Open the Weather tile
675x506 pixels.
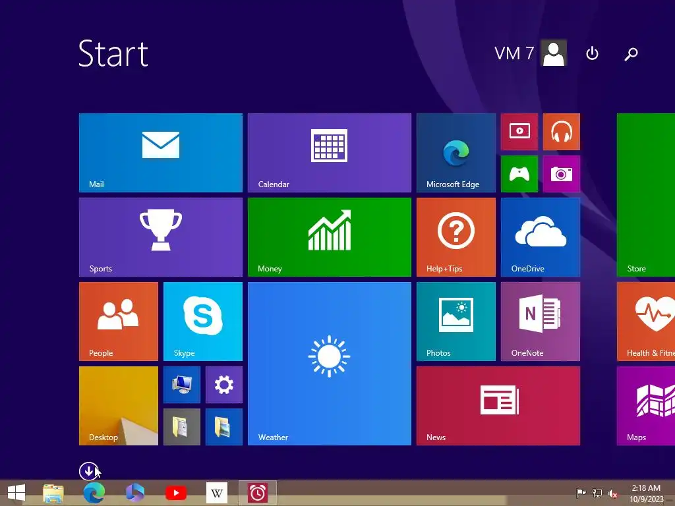pyautogui.click(x=330, y=364)
